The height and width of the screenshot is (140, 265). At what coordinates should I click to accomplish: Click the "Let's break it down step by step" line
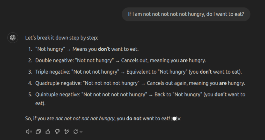pos(62,38)
